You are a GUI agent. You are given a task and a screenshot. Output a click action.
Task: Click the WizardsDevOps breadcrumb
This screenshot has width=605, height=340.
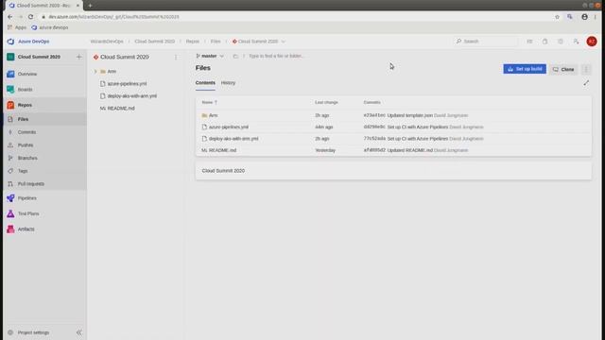107,42
